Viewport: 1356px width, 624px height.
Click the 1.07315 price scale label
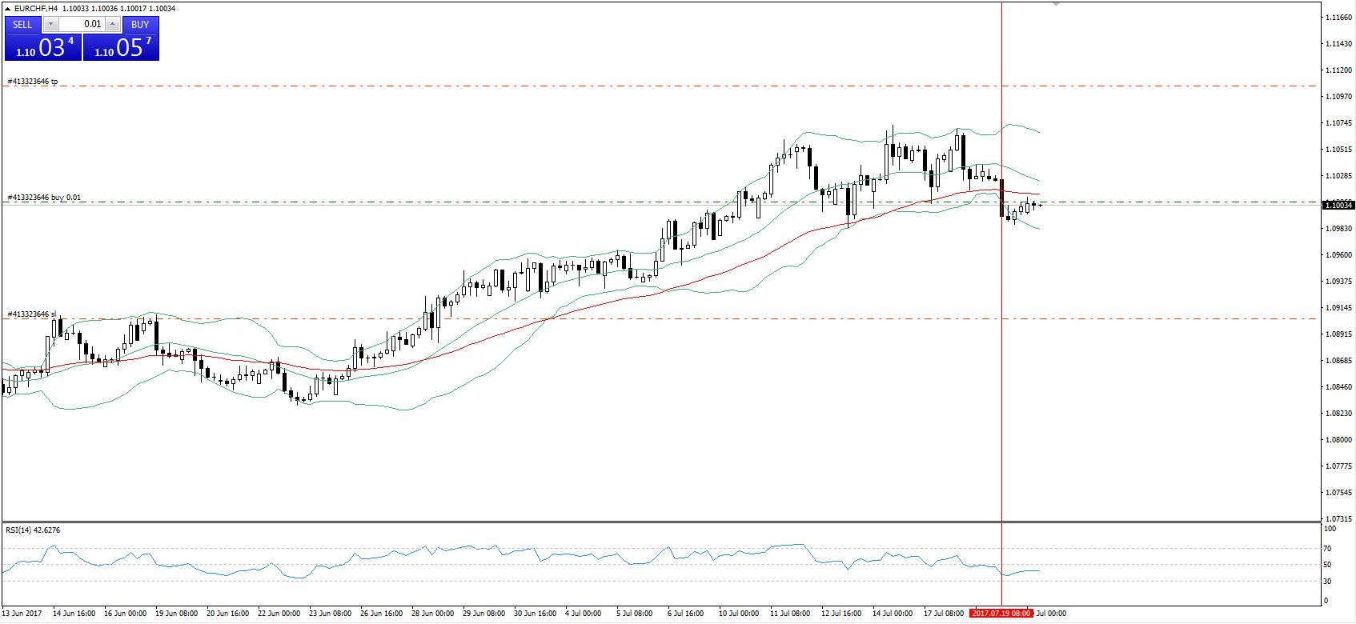[x=1339, y=519]
